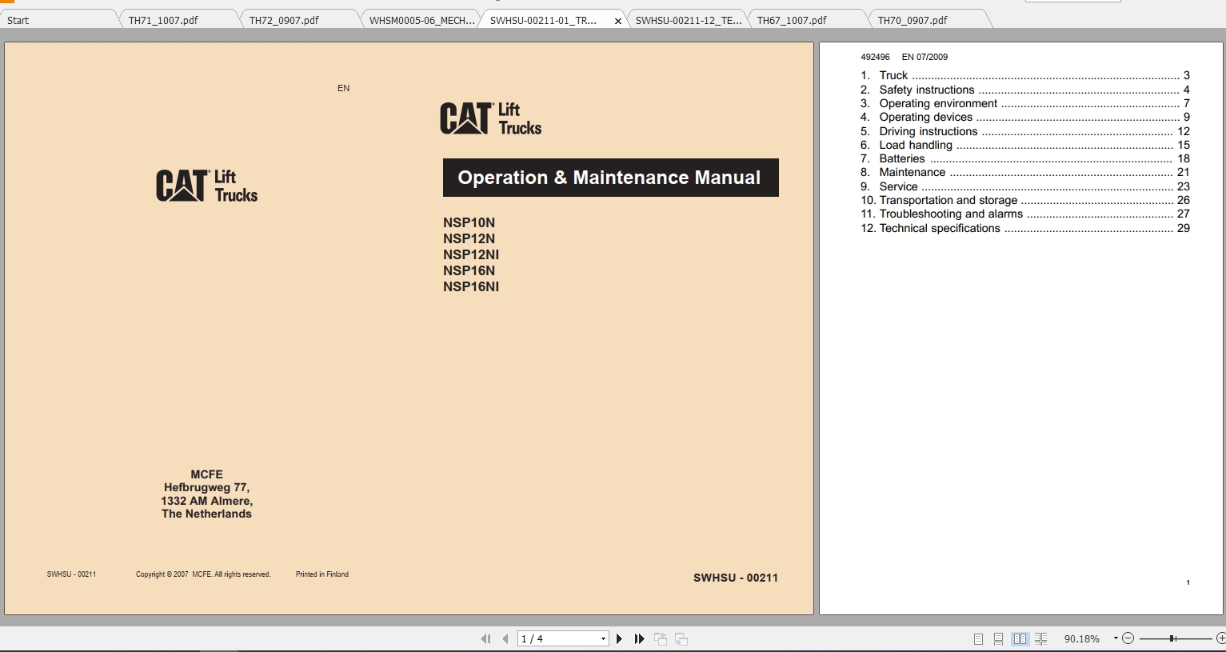Viewport: 1226px width, 652px height.
Task: Switch to two-page continuous view
Action: click(x=1040, y=638)
